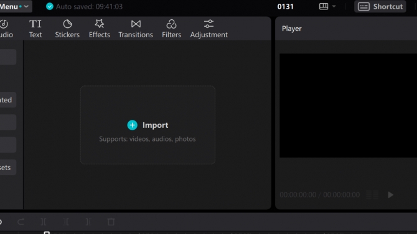Open the Stickers tab
Viewport: 417px width, 234px height.
click(67, 29)
